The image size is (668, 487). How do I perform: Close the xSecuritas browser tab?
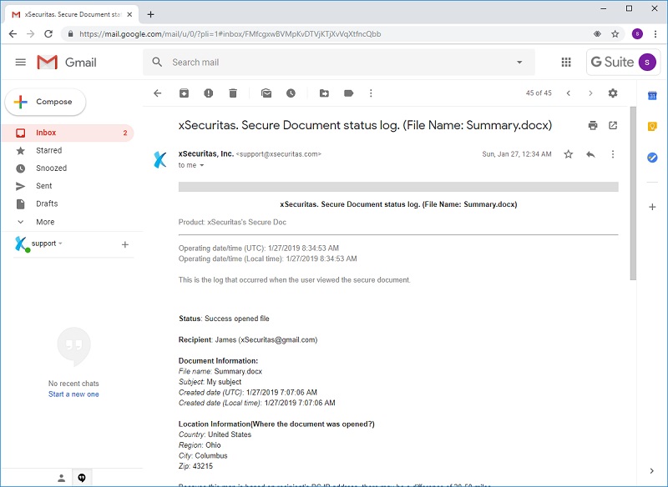[x=130, y=14]
